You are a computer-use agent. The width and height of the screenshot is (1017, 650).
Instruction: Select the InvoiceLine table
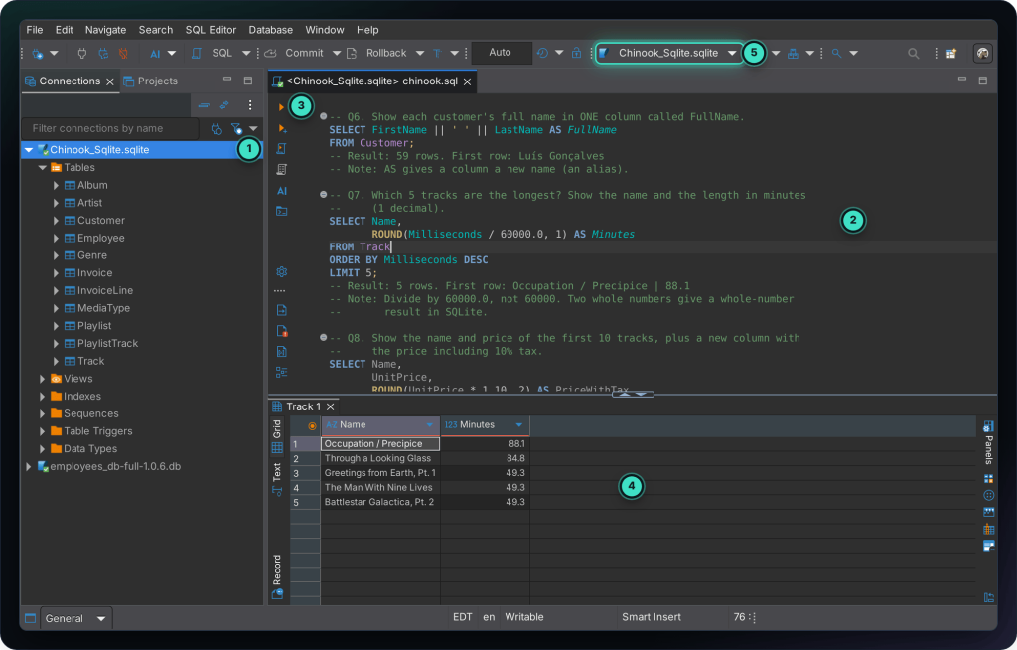coord(104,291)
